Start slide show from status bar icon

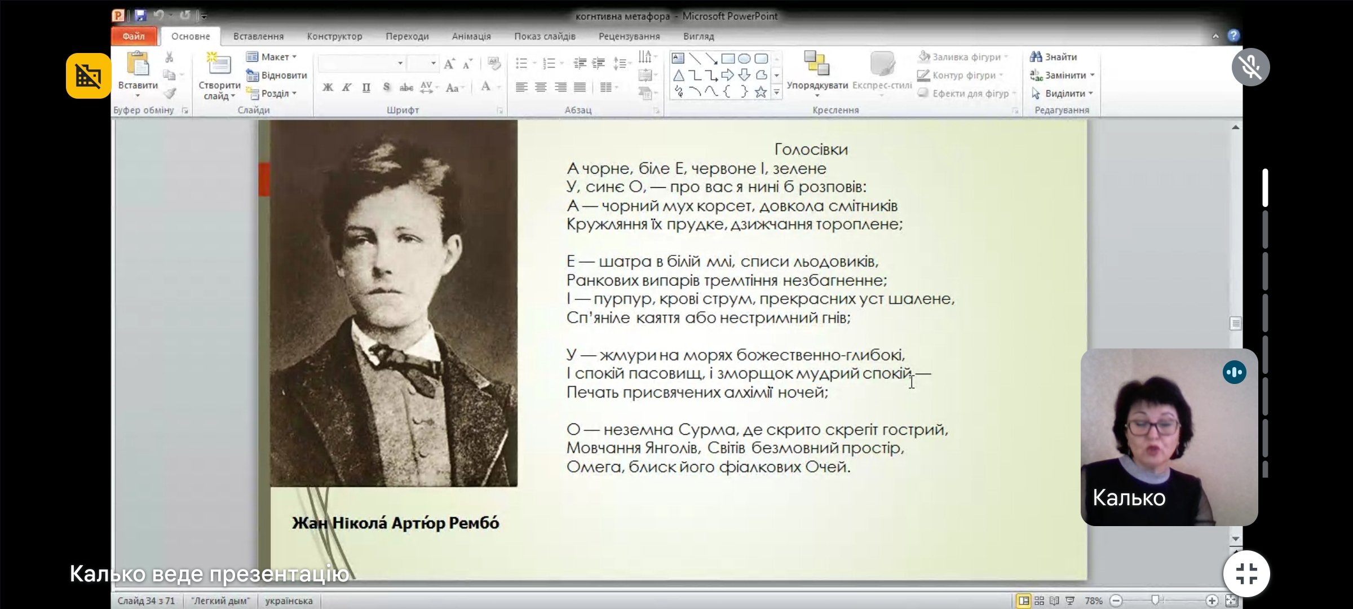pyautogui.click(x=1070, y=601)
